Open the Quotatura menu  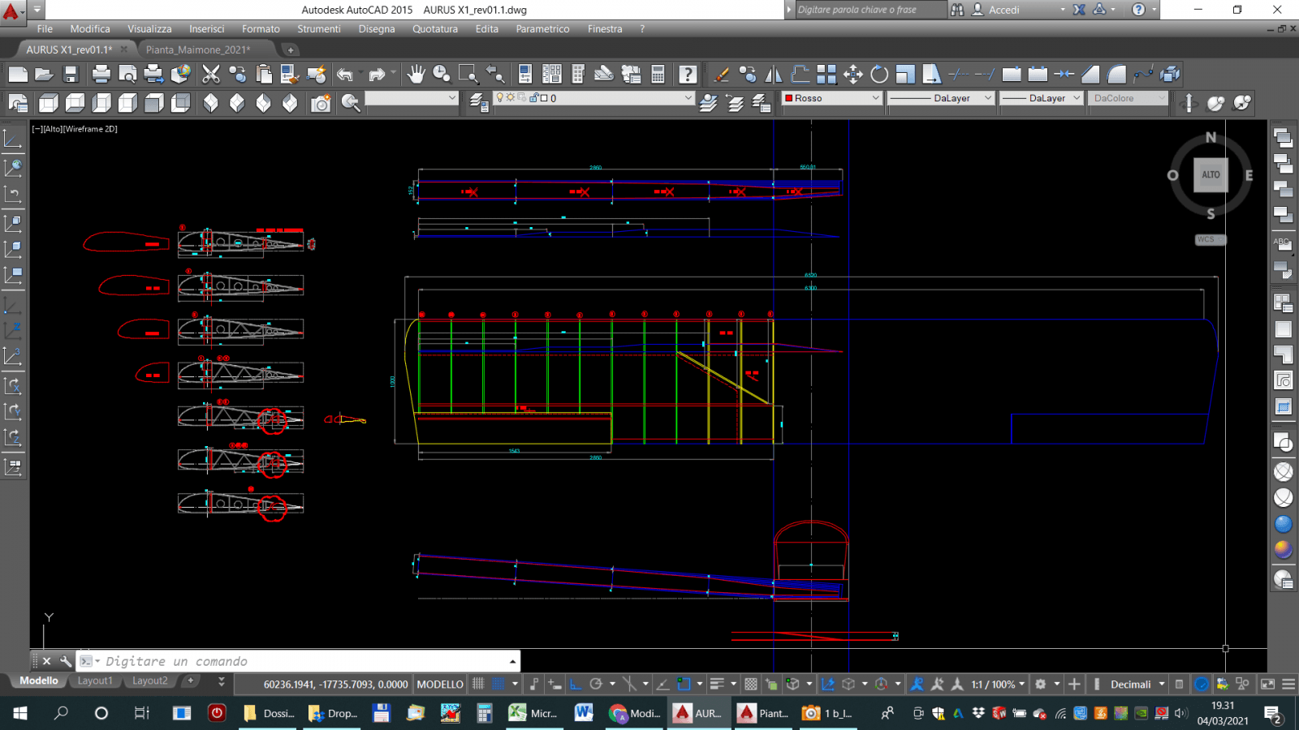[434, 28]
